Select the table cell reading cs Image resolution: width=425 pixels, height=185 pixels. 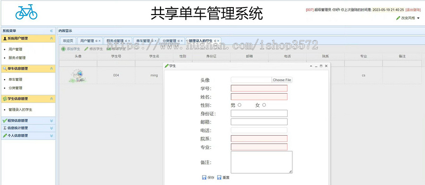pyautogui.click(x=364, y=75)
